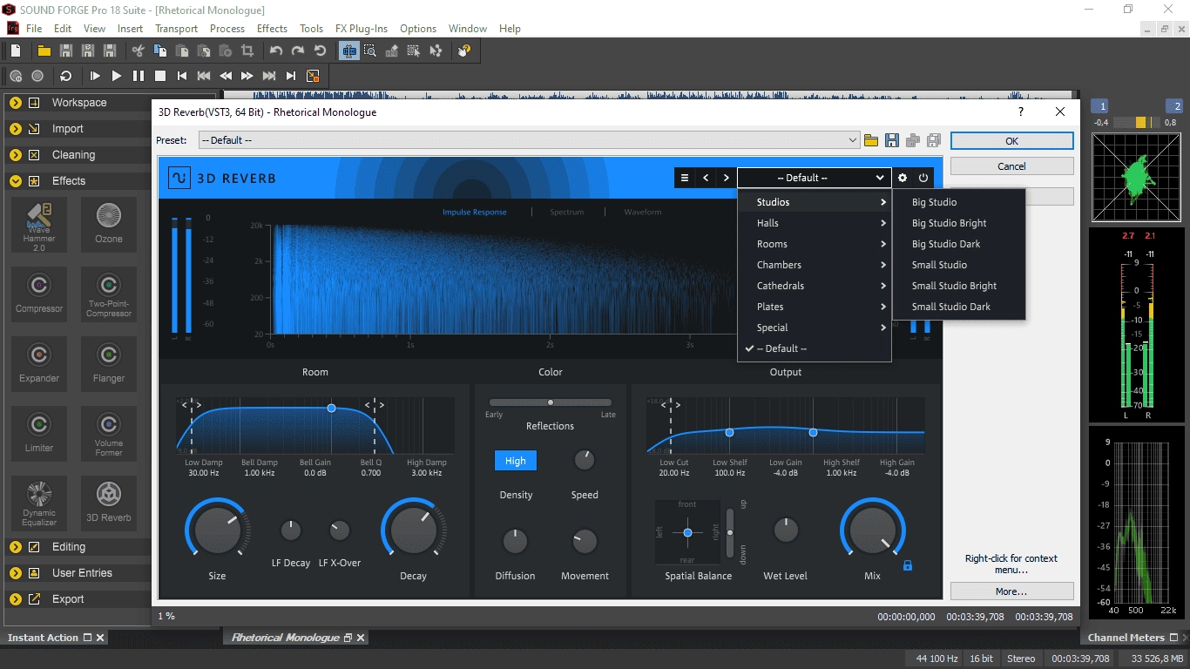Click the Go to Start transport button
This screenshot has height=669, width=1190.
coord(182,76)
